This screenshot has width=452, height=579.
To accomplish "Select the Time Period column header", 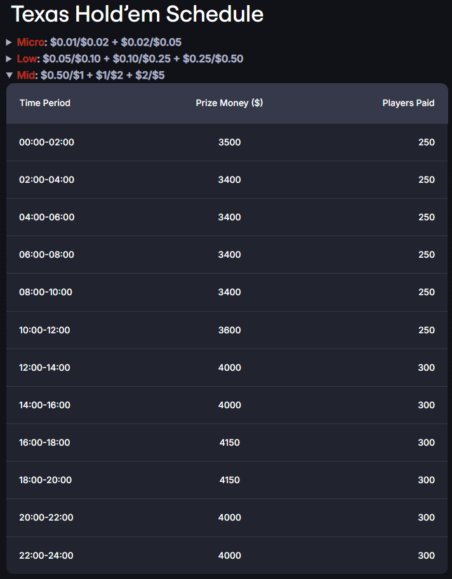I will pos(45,103).
